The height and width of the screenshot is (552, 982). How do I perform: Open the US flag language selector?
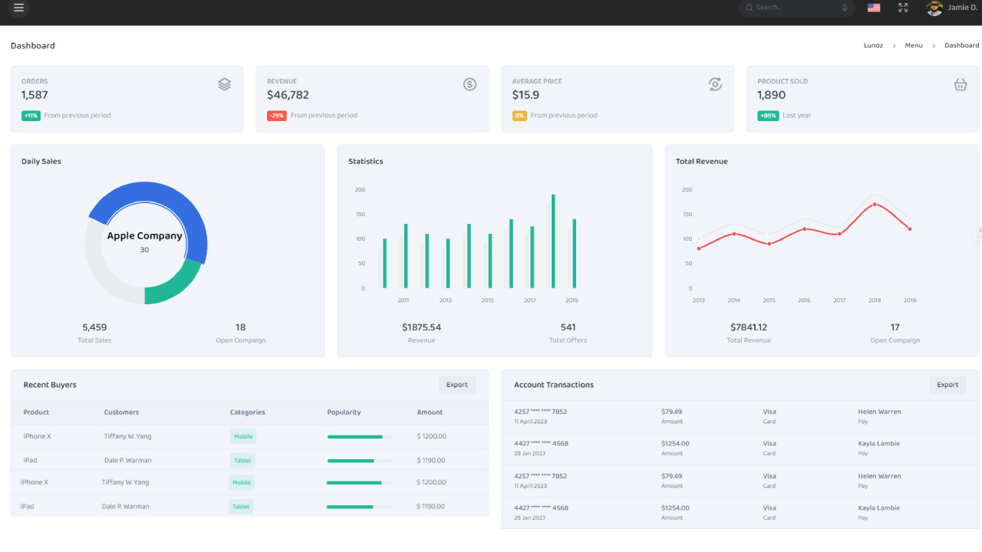[x=874, y=8]
